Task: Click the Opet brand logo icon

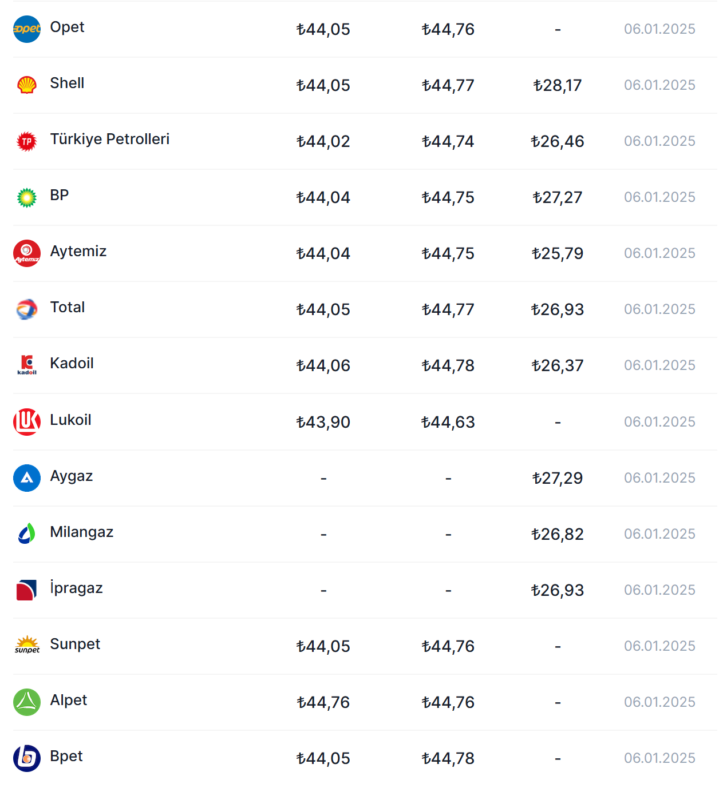Action: coord(27,29)
